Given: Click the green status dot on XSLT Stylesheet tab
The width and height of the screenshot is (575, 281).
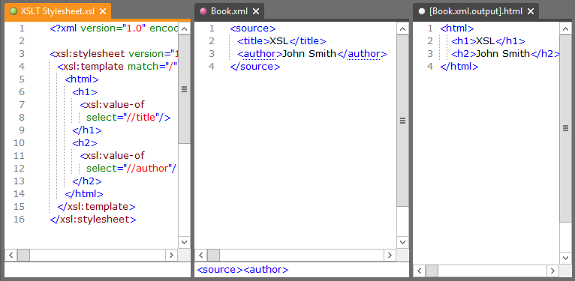Looking at the screenshot, I should [x=14, y=11].
